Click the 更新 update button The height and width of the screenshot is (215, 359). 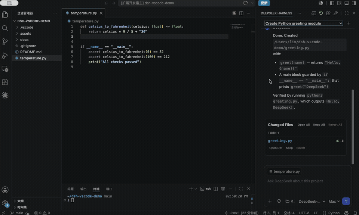click(x=264, y=3)
